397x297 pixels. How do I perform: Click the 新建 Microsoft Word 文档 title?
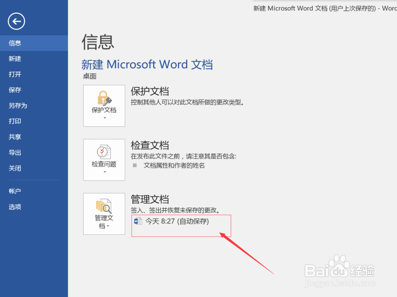[x=147, y=64]
